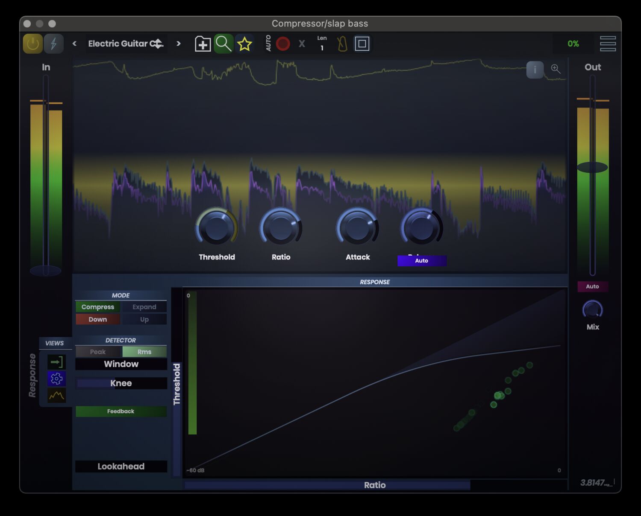Click the Threshold slider beside the response graph
641x516 pixels.
click(x=177, y=380)
